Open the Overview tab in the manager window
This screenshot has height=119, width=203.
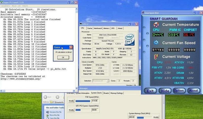(x=70, y=93)
